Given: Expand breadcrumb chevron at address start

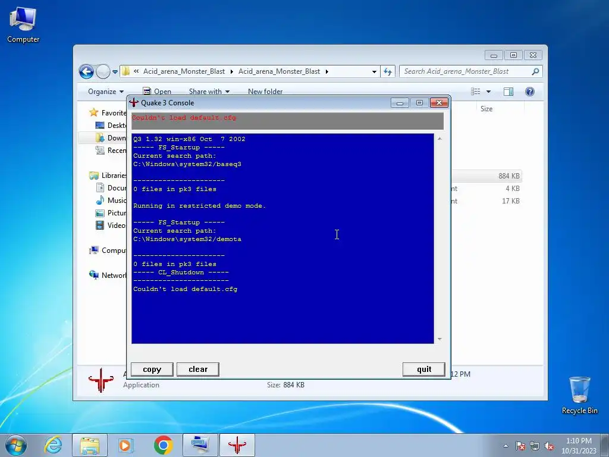Looking at the screenshot, I should (136, 71).
